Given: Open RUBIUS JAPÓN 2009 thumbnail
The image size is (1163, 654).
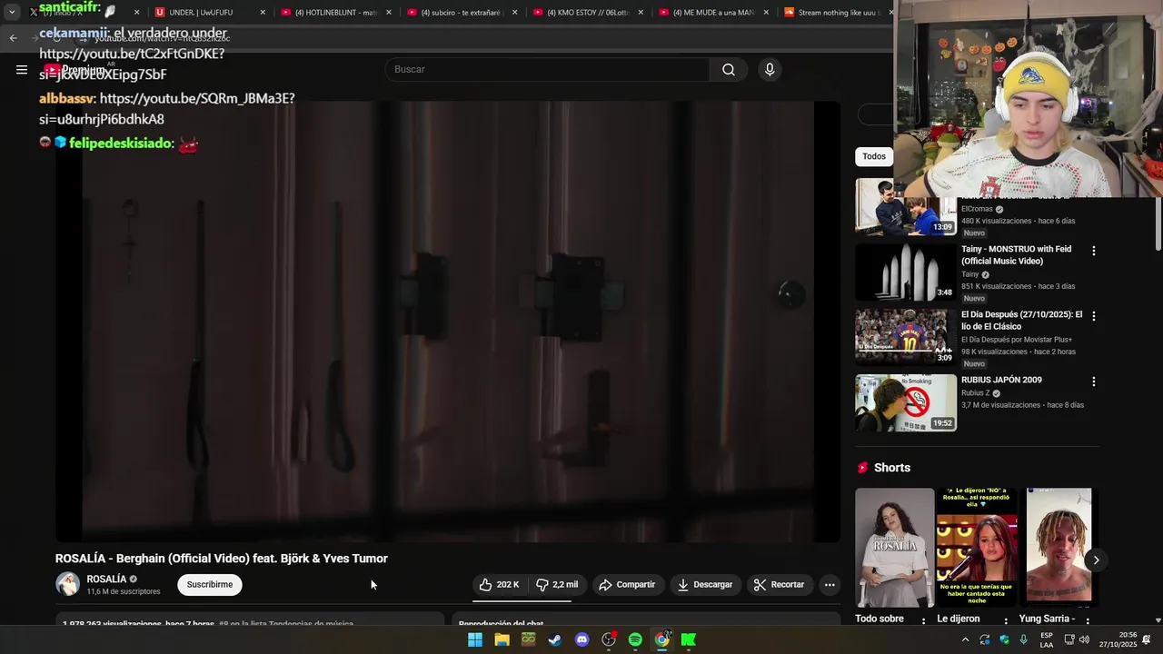Looking at the screenshot, I should [x=906, y=402].
